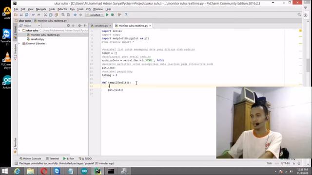This screenshot has height=175, width=312.
Task: Click the Hide Project panel icon
Action: (85, 26)
